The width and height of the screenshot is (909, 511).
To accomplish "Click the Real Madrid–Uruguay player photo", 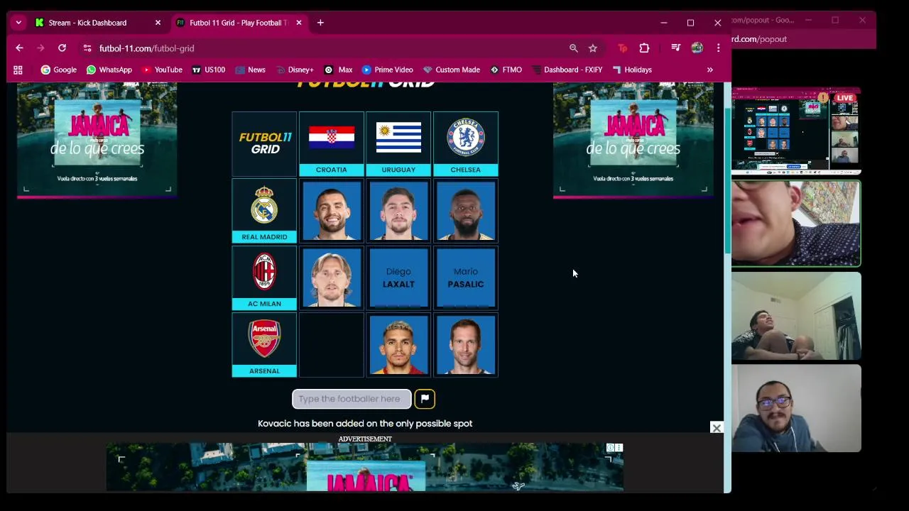I will [398, 211].
